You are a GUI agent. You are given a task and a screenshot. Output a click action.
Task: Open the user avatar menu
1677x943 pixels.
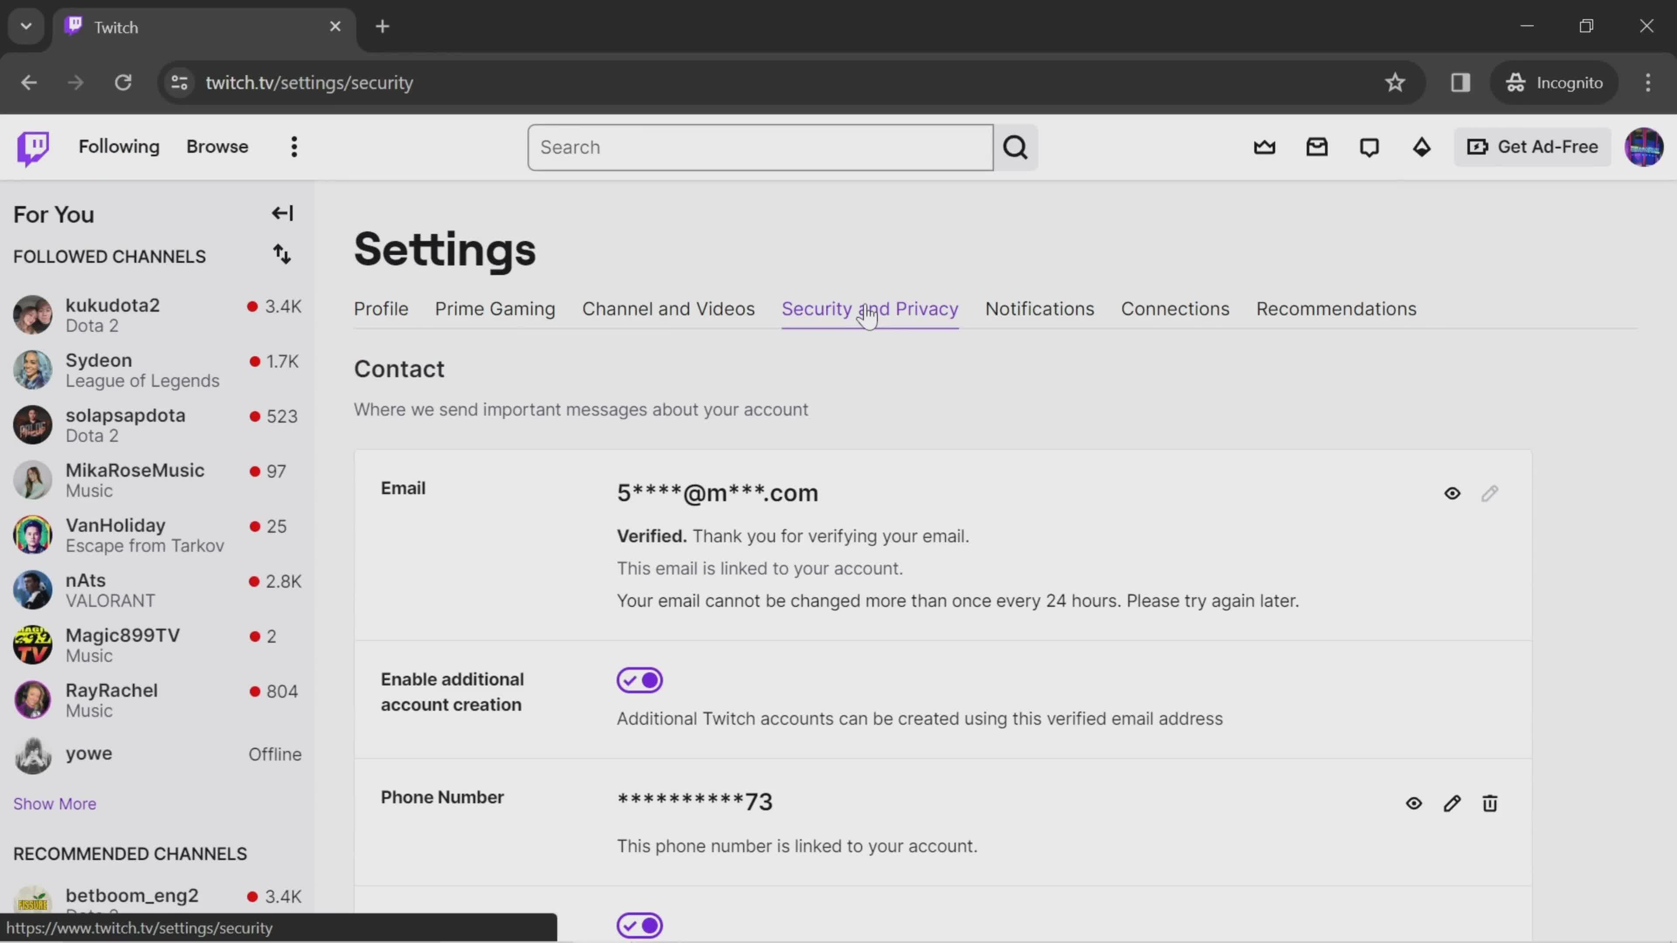coord(1644,147)
